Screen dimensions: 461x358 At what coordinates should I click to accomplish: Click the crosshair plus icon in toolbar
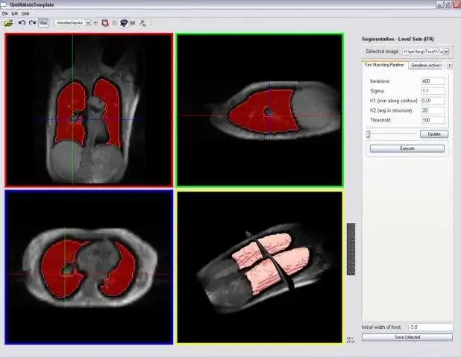coord(95,22)
